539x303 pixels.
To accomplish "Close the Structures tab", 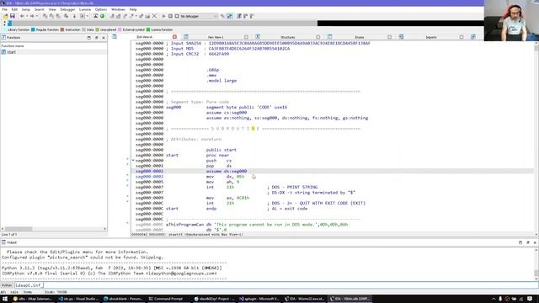I will [318, 37].
